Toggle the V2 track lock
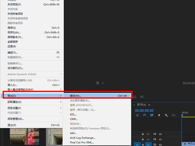This screenshot has width=195, height=146. [143, 139]
